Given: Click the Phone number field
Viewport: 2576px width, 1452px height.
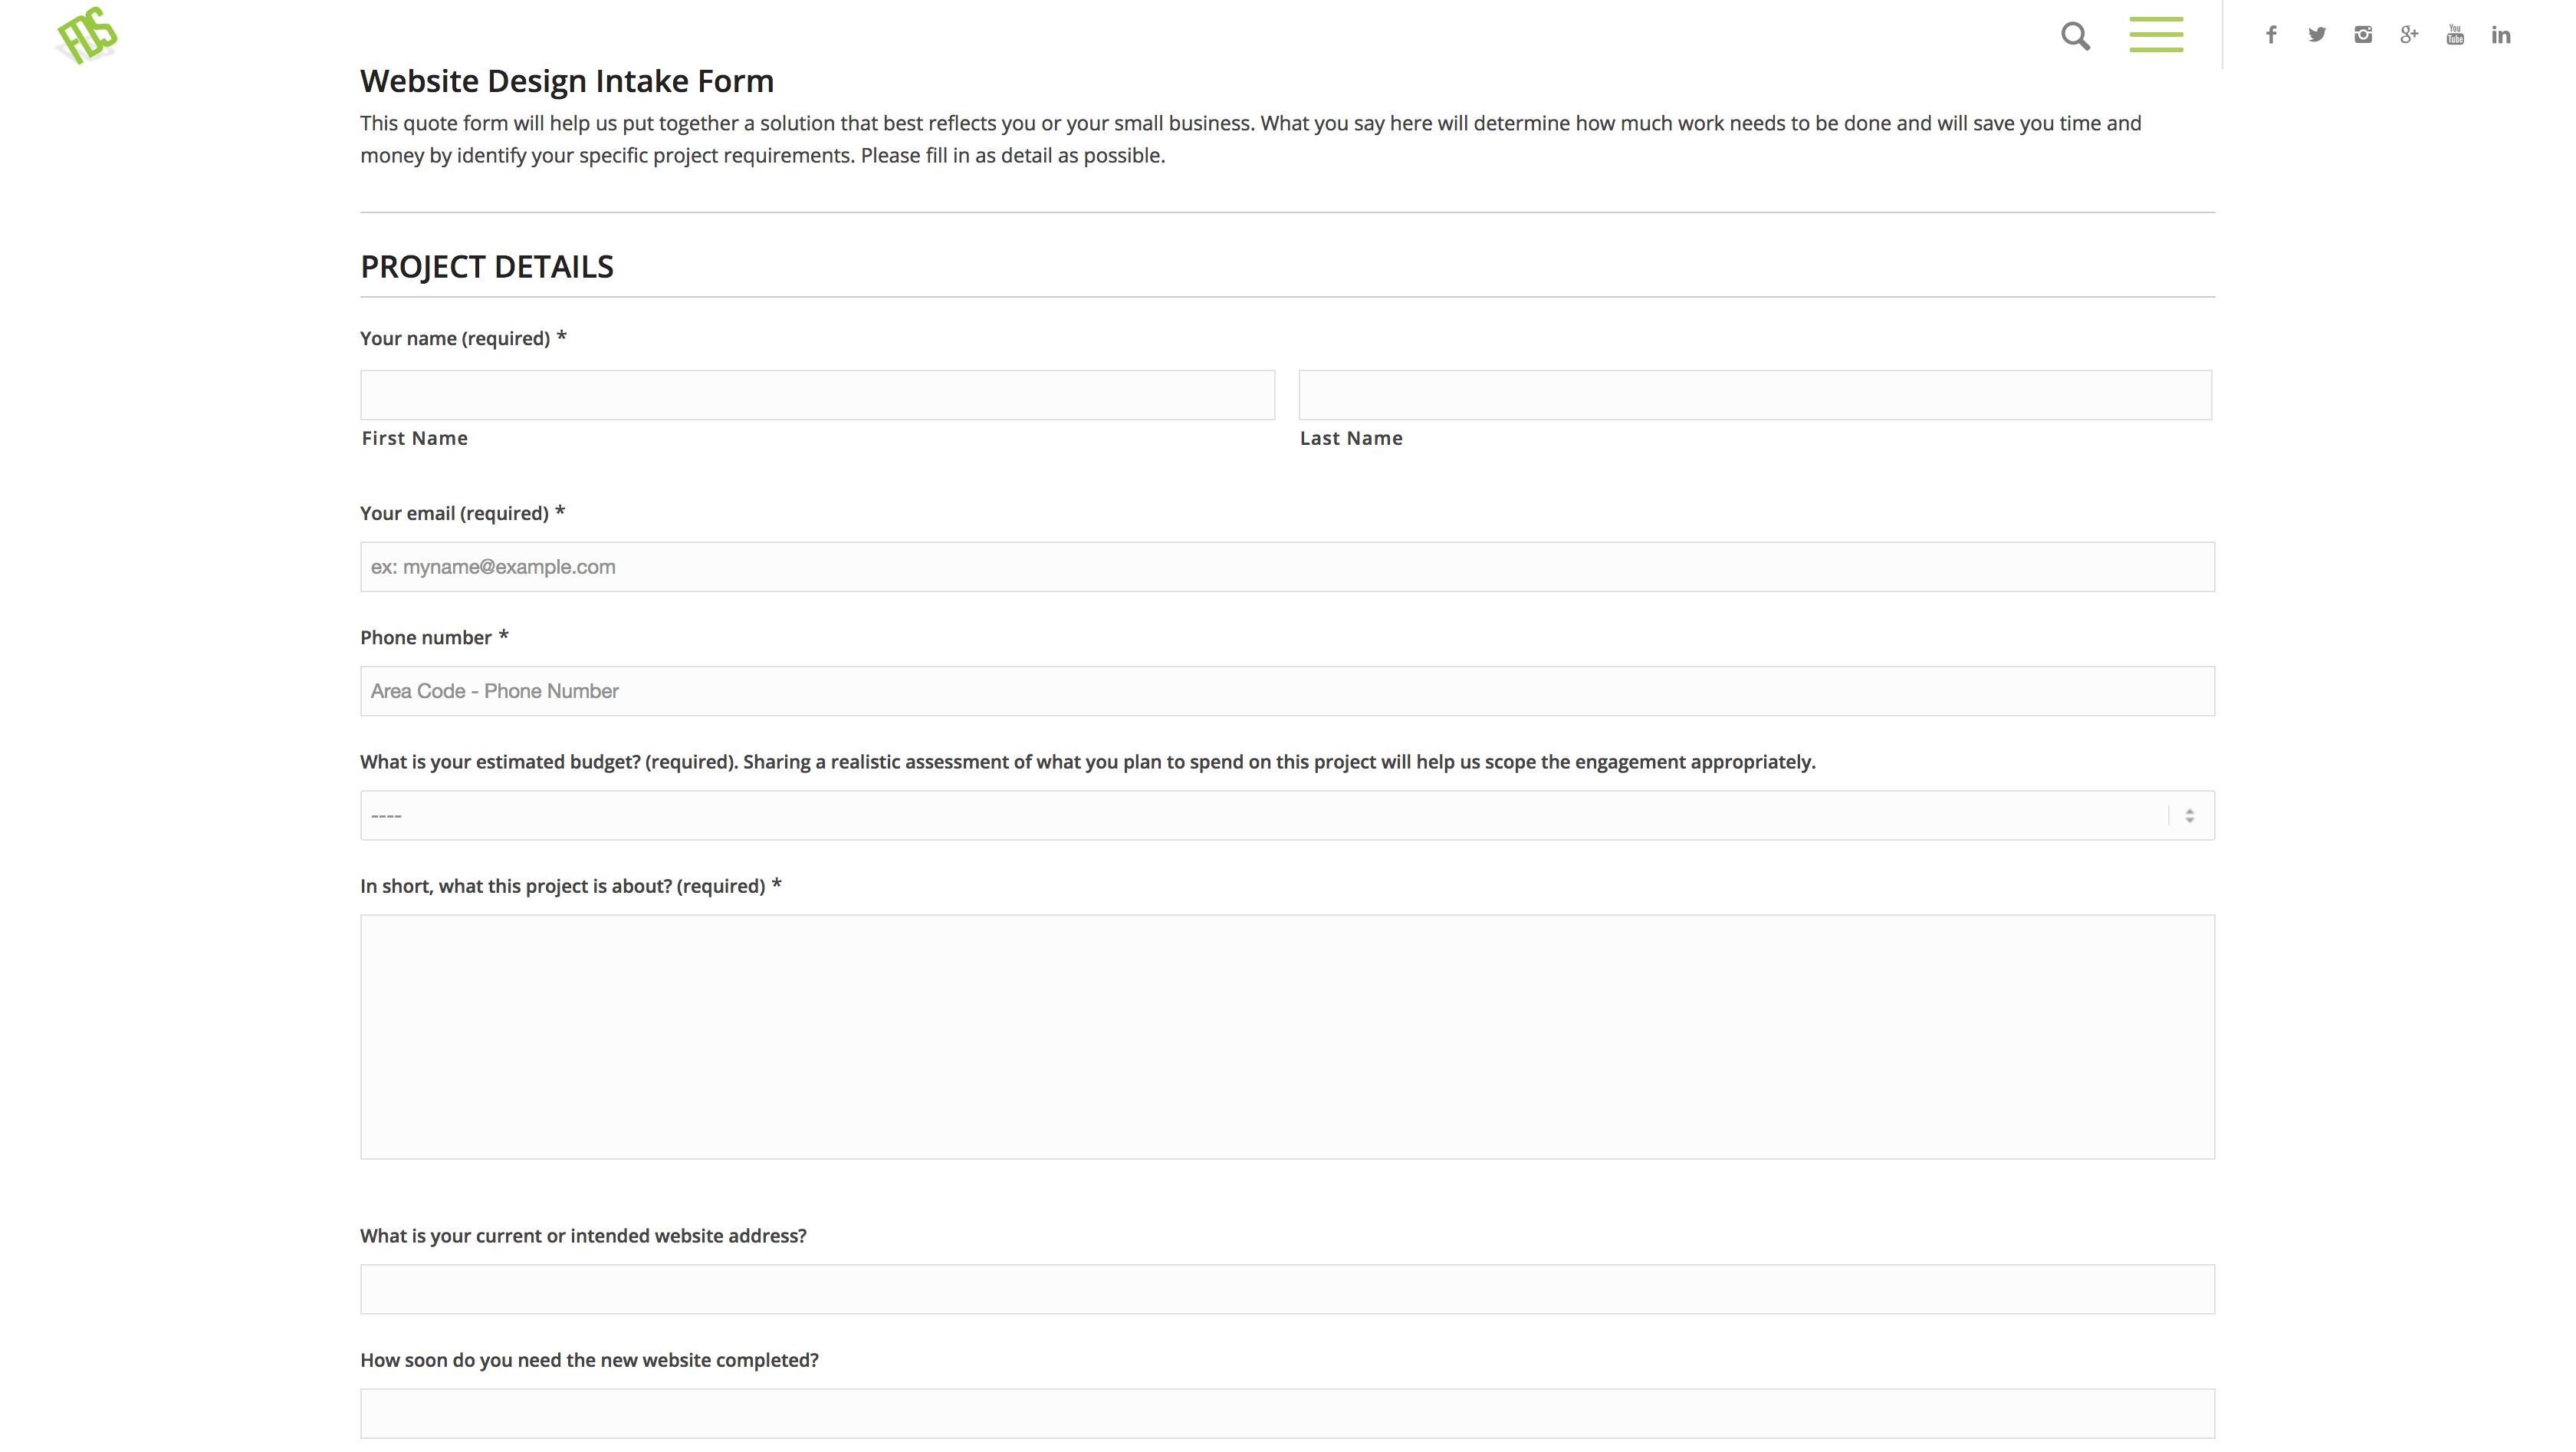Looking at the screenshot, I should (1287, 691).
